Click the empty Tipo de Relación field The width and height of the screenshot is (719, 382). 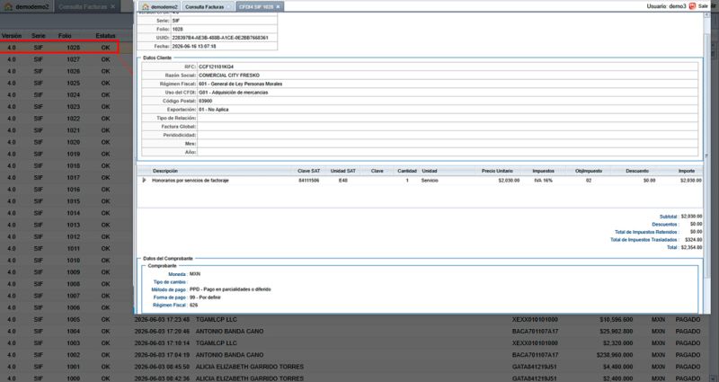point(448,118)
